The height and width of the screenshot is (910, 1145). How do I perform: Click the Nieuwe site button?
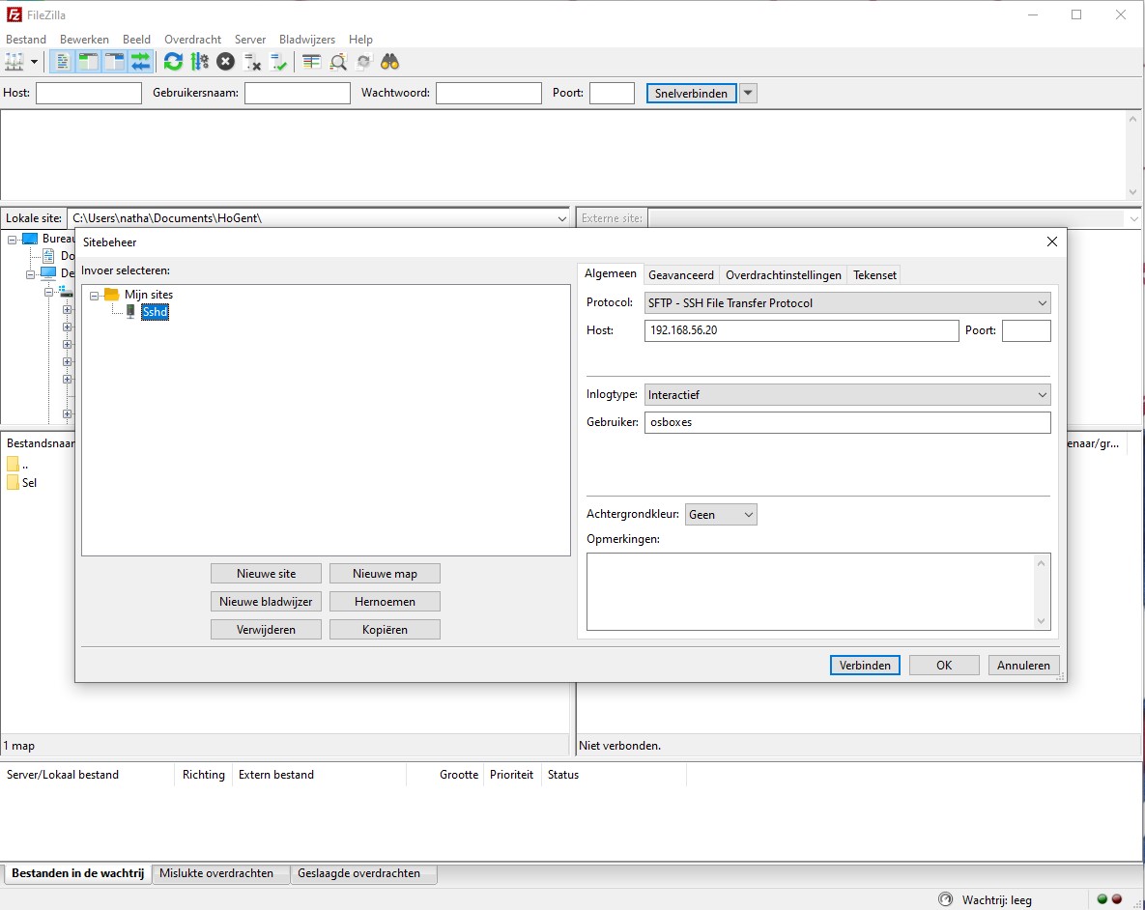point(266,574)
